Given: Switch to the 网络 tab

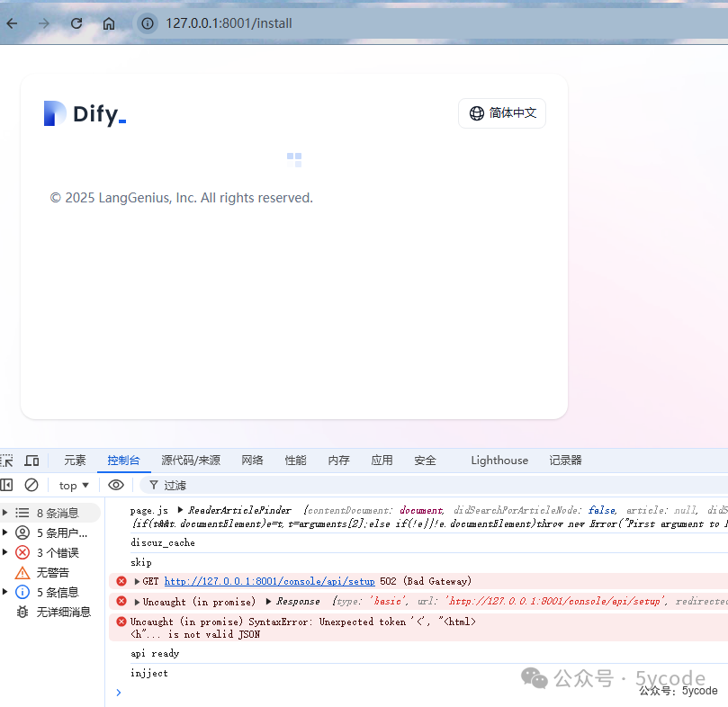Looking at the screenshot, I should pos(252,460).
